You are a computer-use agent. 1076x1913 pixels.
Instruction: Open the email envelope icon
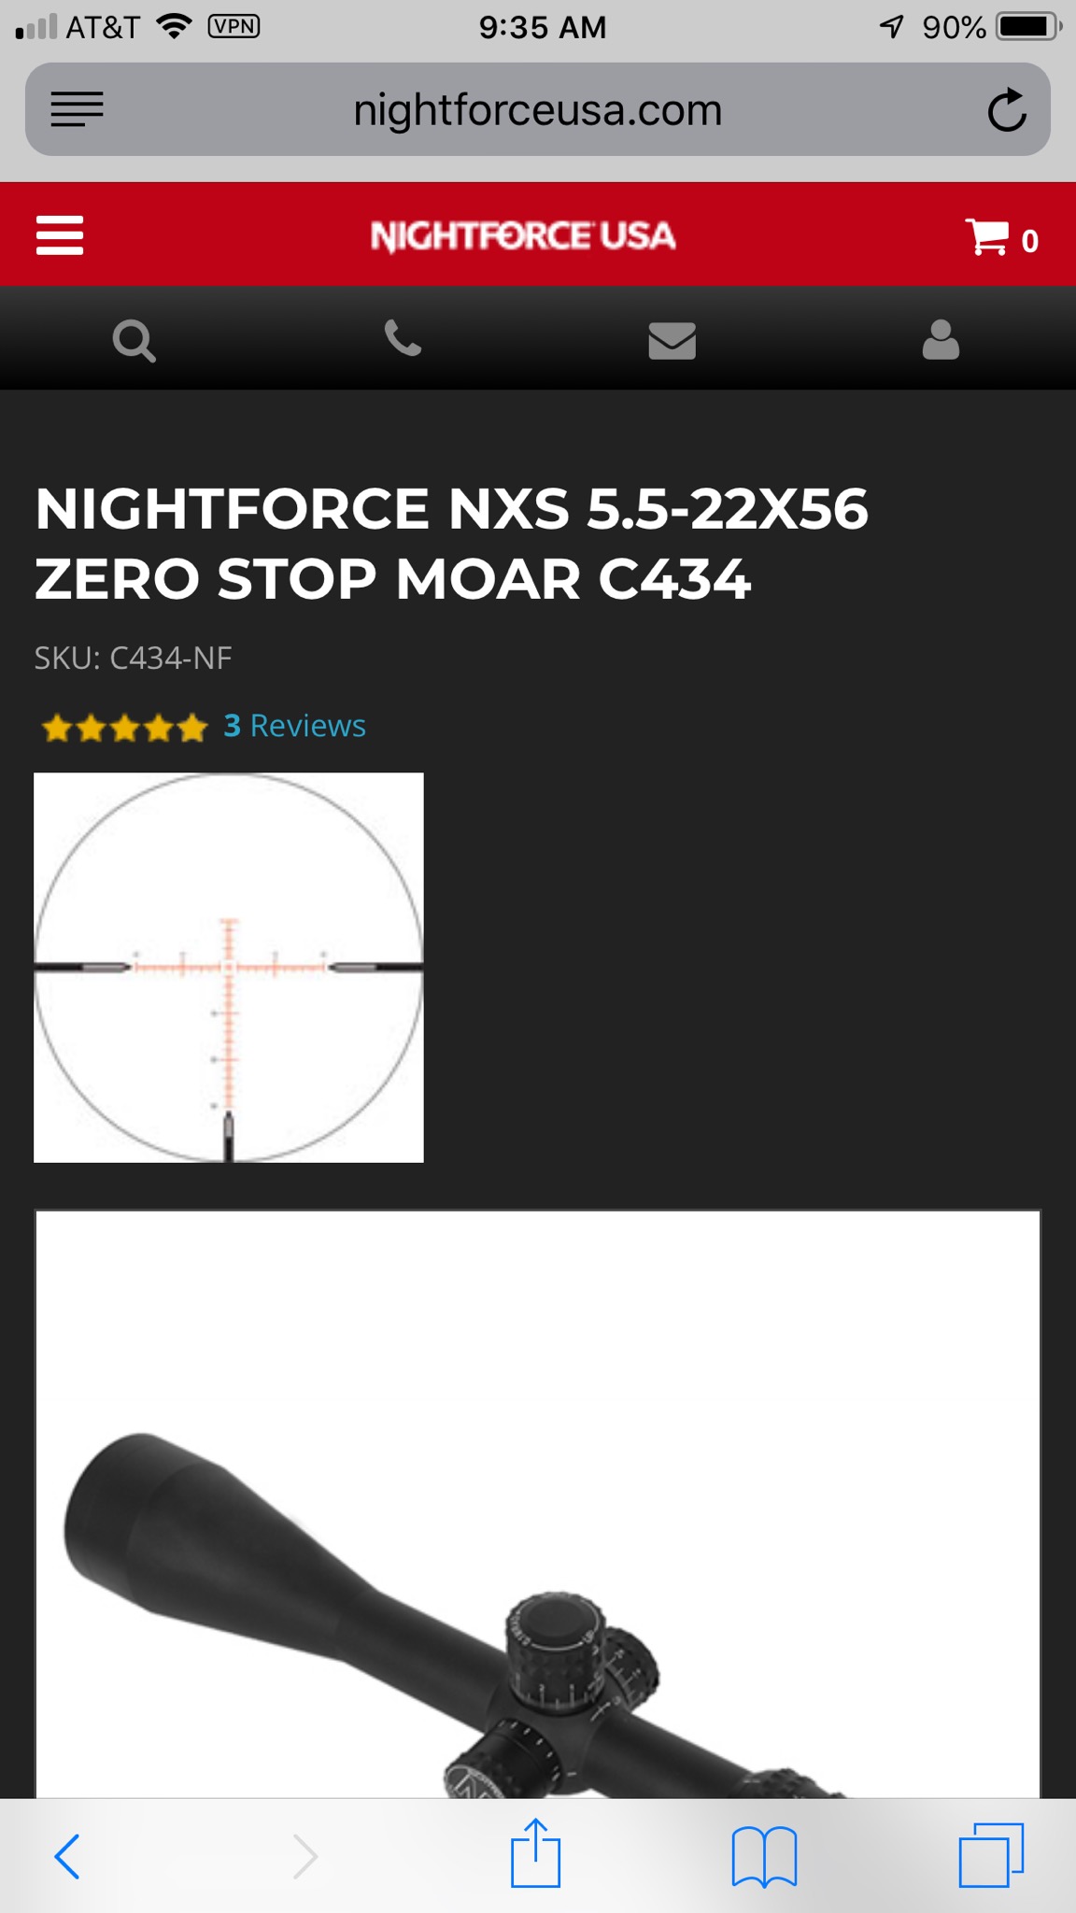coord(672,340)
